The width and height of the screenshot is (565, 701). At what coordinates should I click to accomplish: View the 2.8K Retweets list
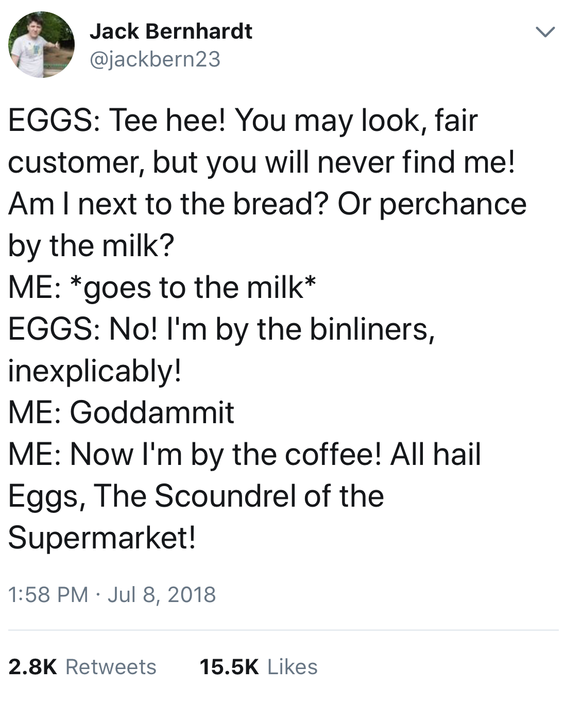82,666
